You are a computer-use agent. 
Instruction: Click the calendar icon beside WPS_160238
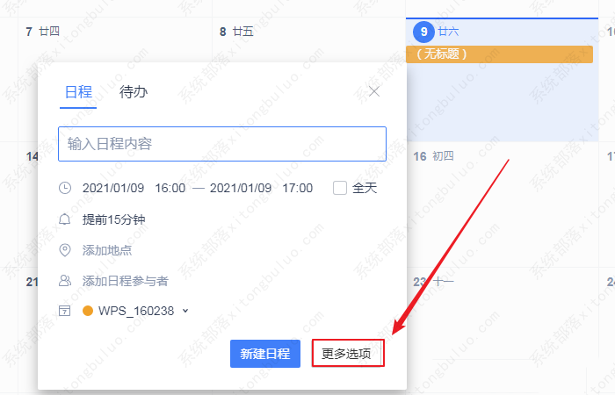click(x=65, y=311)
